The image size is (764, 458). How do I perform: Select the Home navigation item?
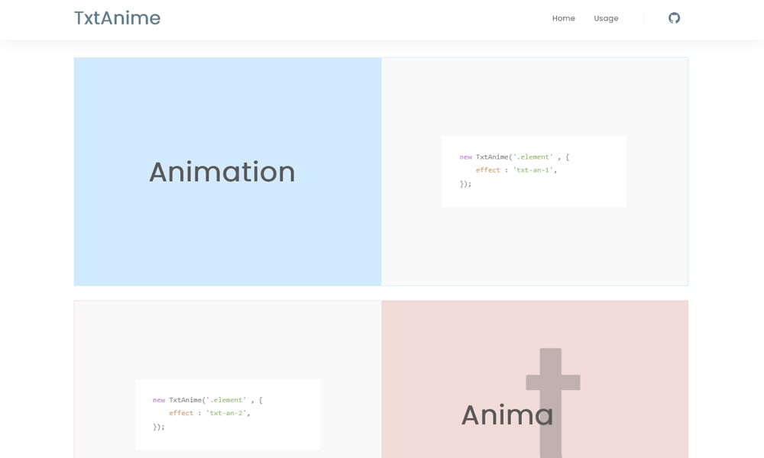pos(564,18)
